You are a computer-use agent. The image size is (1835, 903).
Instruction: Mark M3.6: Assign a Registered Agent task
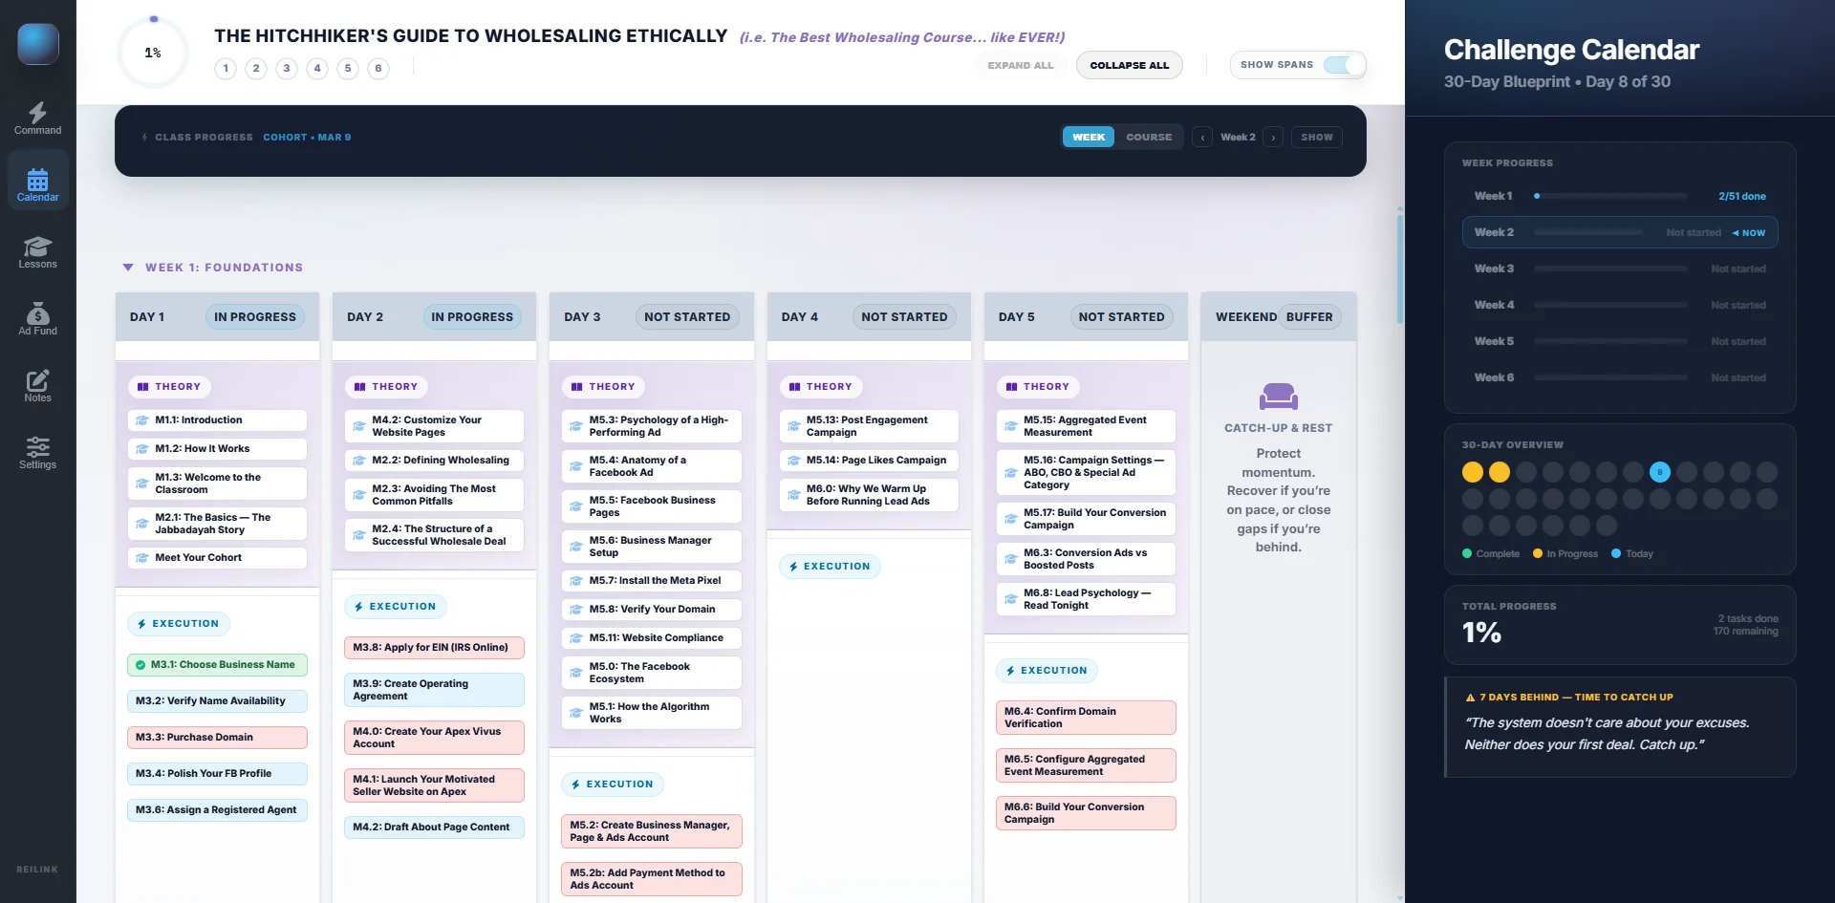[217, 810]
